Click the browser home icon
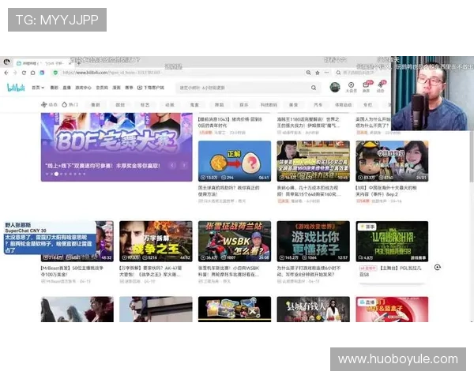 32,73
